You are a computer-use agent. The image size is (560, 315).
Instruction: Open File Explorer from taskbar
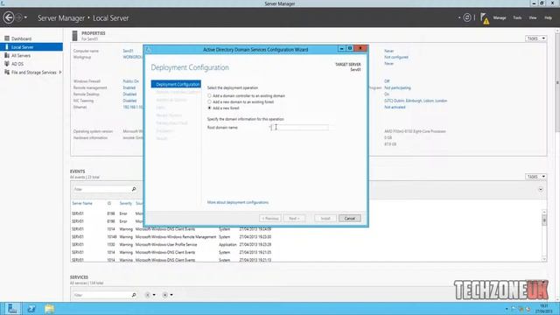point(49,309)
